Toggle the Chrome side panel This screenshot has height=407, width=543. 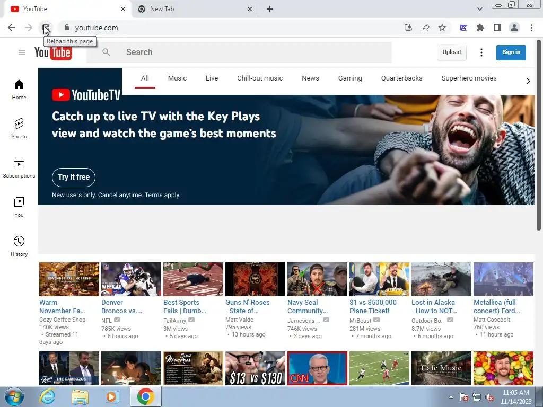pyautogui.click(x=497, y=28)
